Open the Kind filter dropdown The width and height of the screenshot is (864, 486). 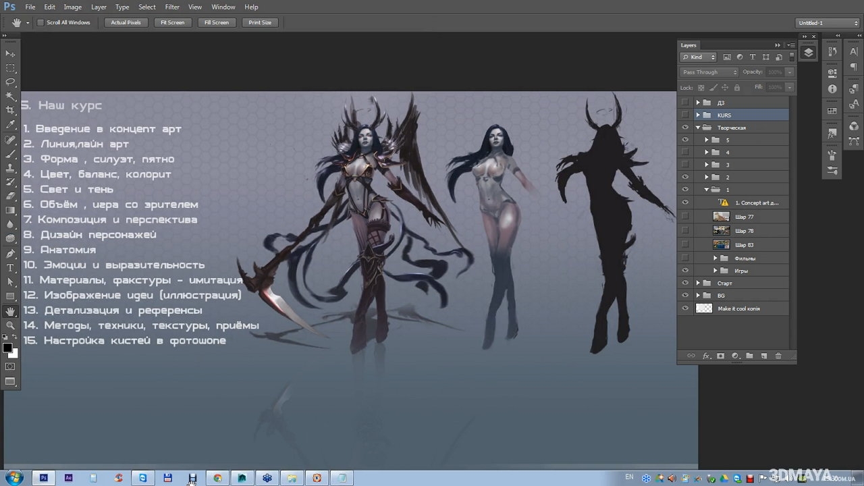click(x=698, y=57)
